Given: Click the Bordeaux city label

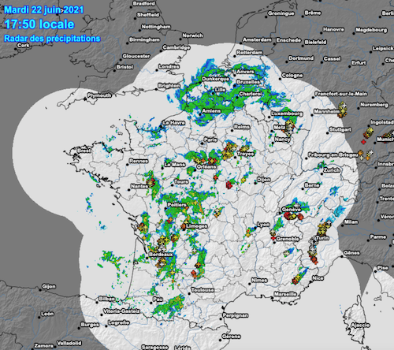Looking at the screenshot, I should pos(161,255).
